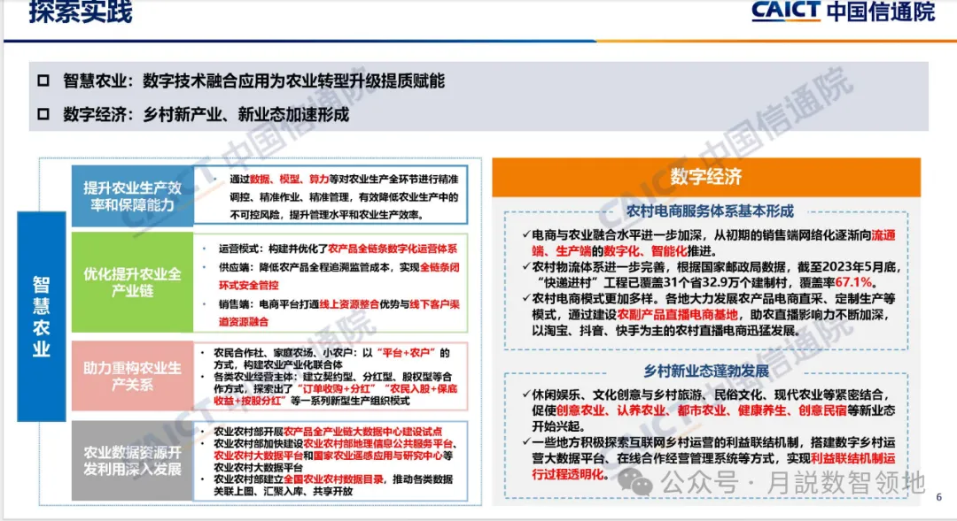Click the heading 农村电商服务体系基本形成

[710, 211]
